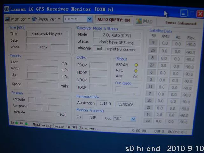Click the Rx green indicator light

click(x=26, y=124)
